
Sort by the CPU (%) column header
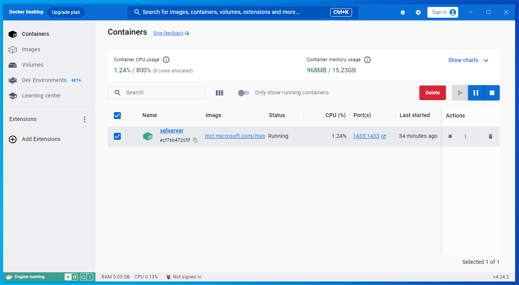(x=335, y=115)
